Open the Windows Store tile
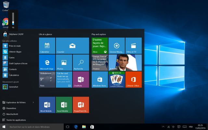 click(x=100, y=79)
